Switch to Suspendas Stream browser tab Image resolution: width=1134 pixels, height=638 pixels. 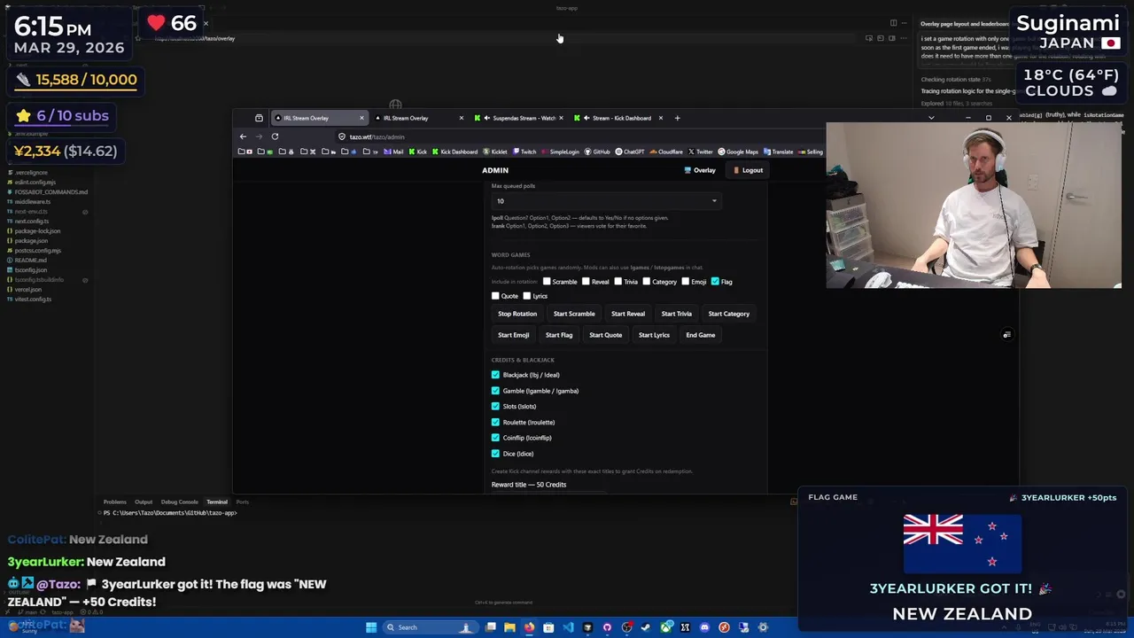pos(520,118)
